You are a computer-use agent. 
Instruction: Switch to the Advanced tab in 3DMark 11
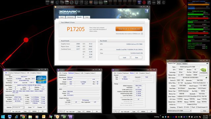click(x=70, y=17)
